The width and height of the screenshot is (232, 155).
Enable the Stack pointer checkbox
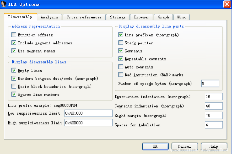point(120,43)
